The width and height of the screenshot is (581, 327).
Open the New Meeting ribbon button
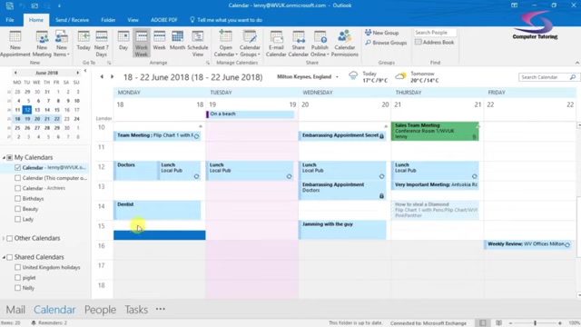click(x=42, y=44)
